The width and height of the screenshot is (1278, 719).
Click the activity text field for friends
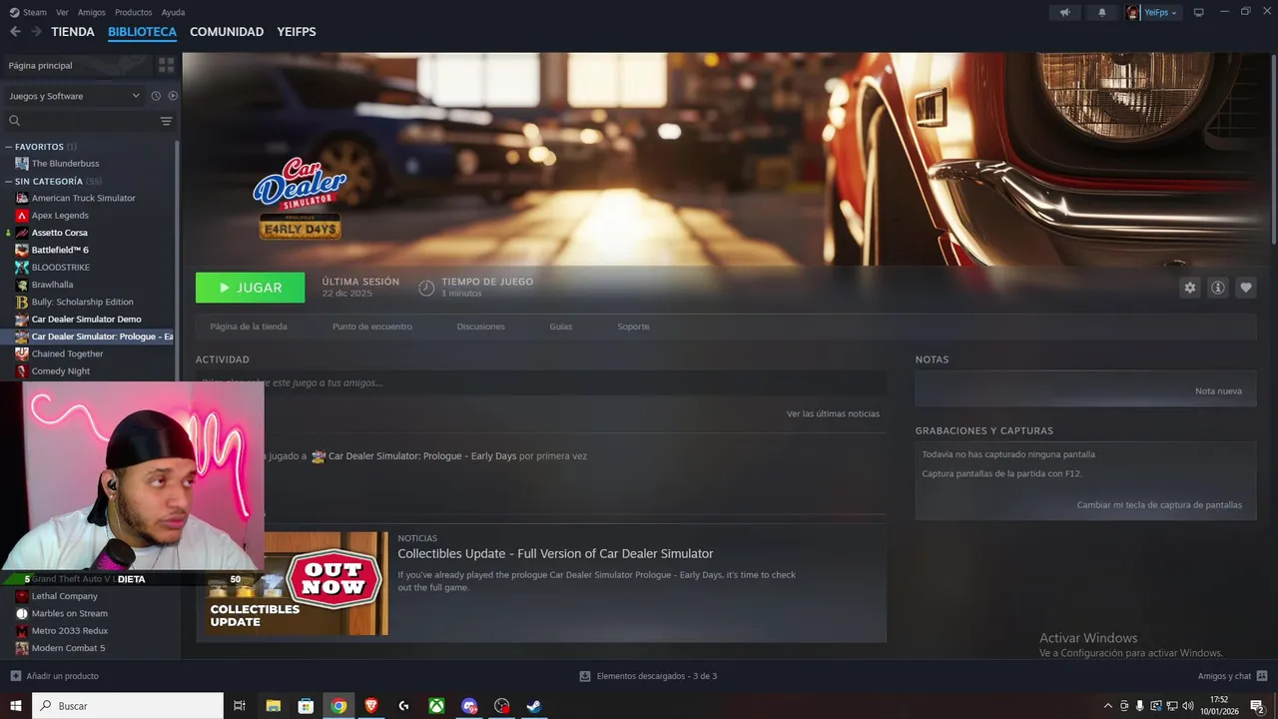[x=541, y=382]
